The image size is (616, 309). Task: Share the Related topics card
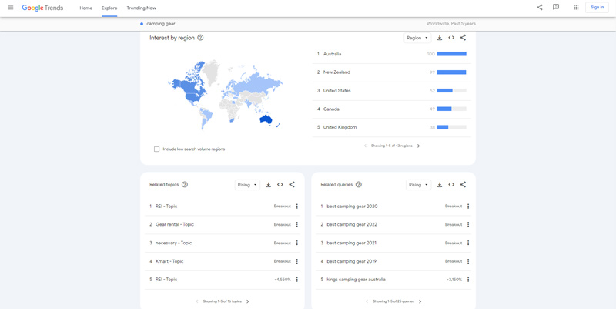point(292,185)
